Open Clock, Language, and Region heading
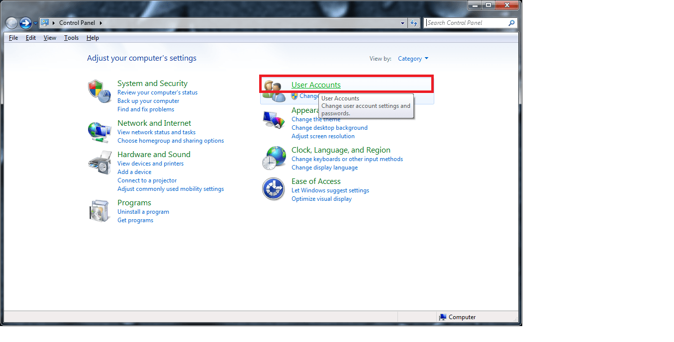The height and width of the screenshot is (342, 674). (x=341, y=150)
